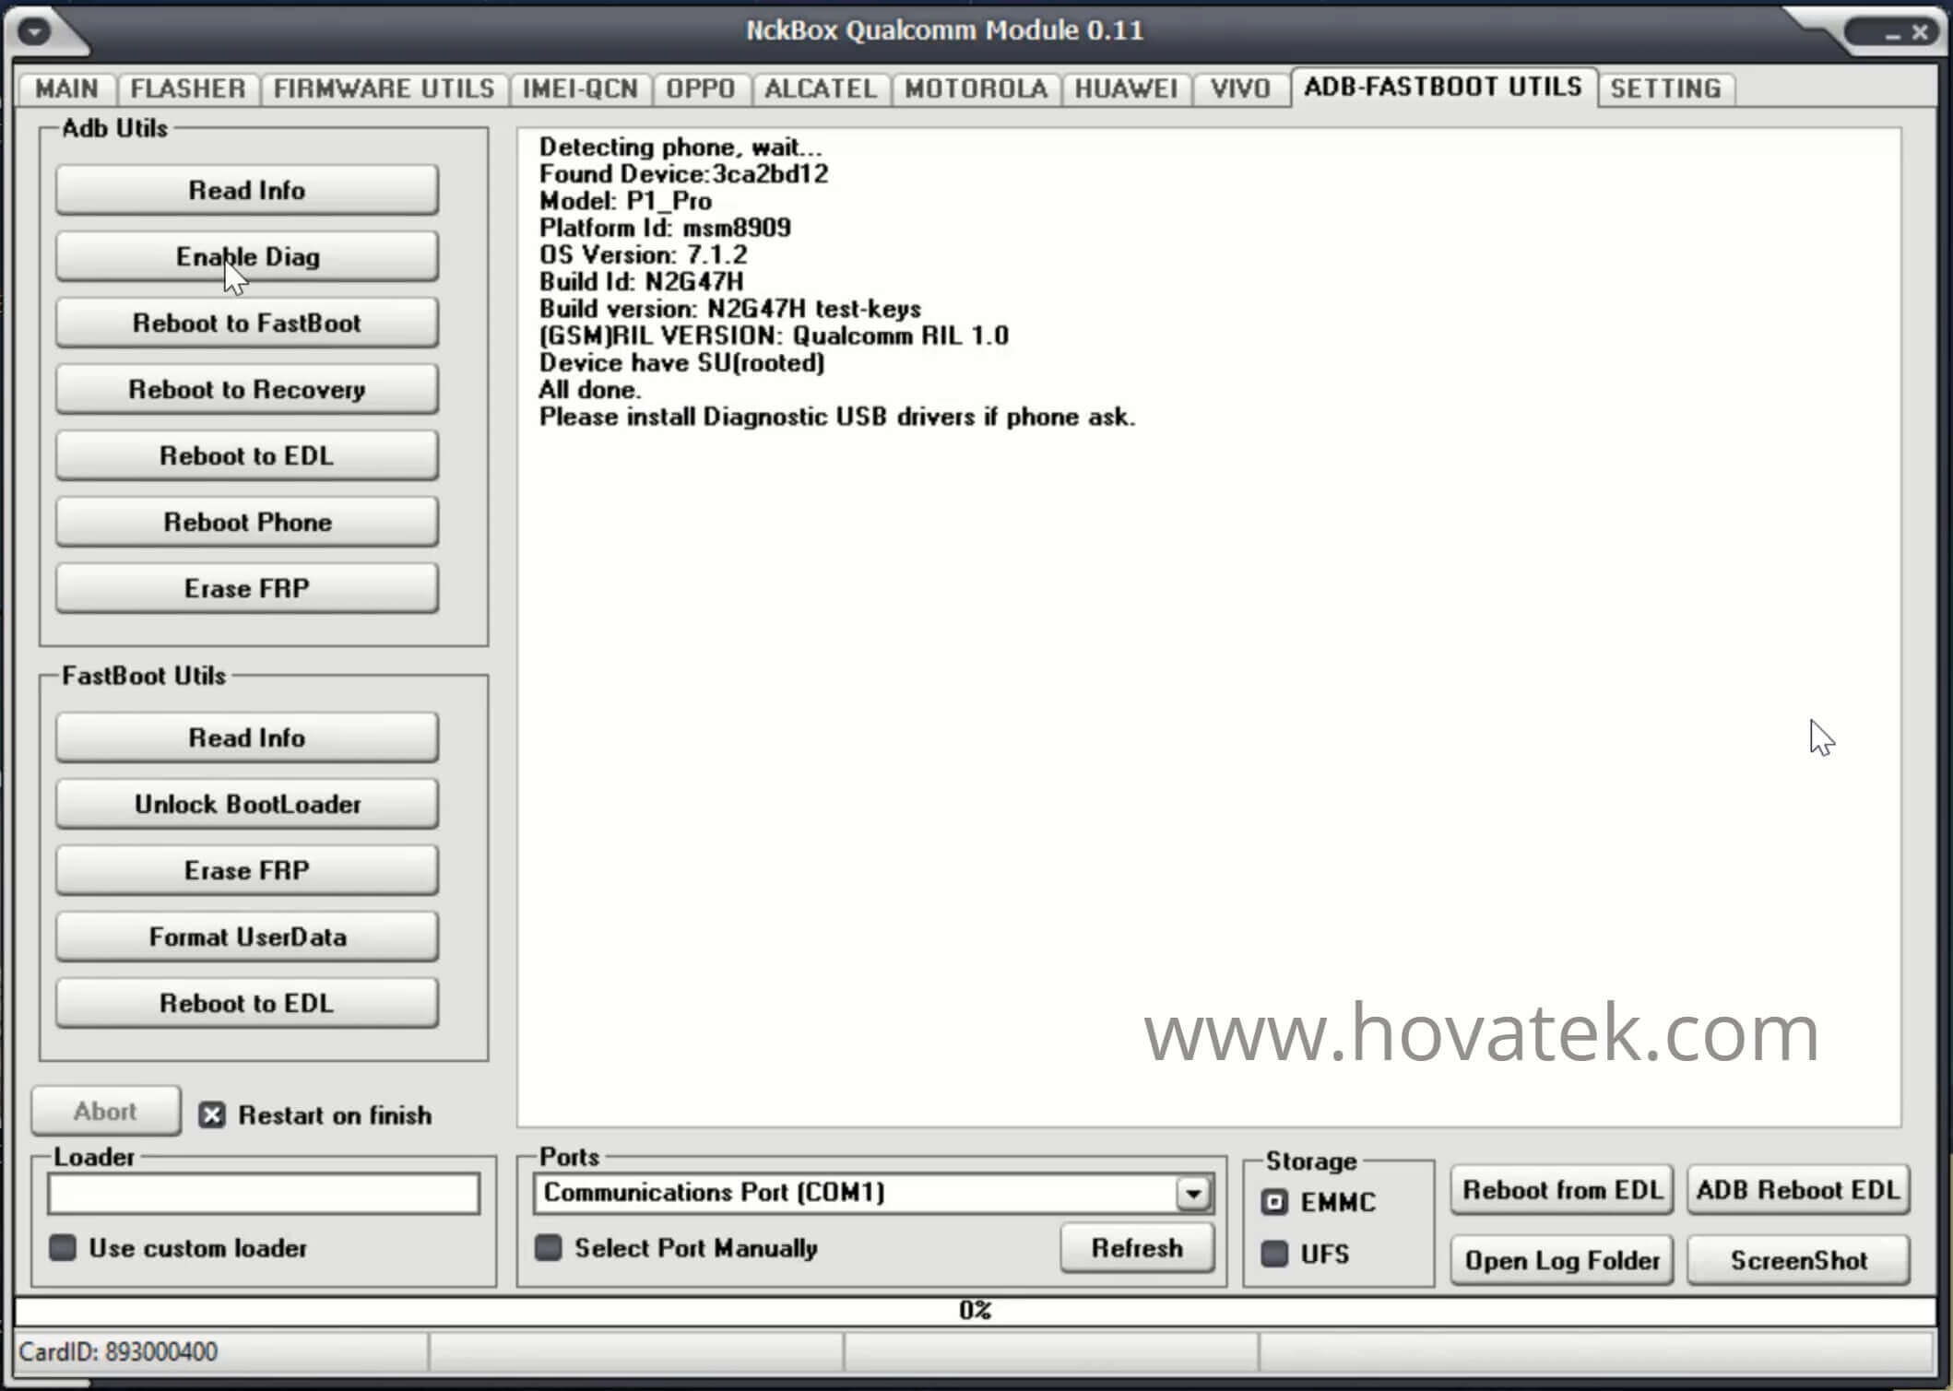This screenshot has height=1391, width=1953.
Task: Switch to the MAIN tab
Action: [66, 88]
